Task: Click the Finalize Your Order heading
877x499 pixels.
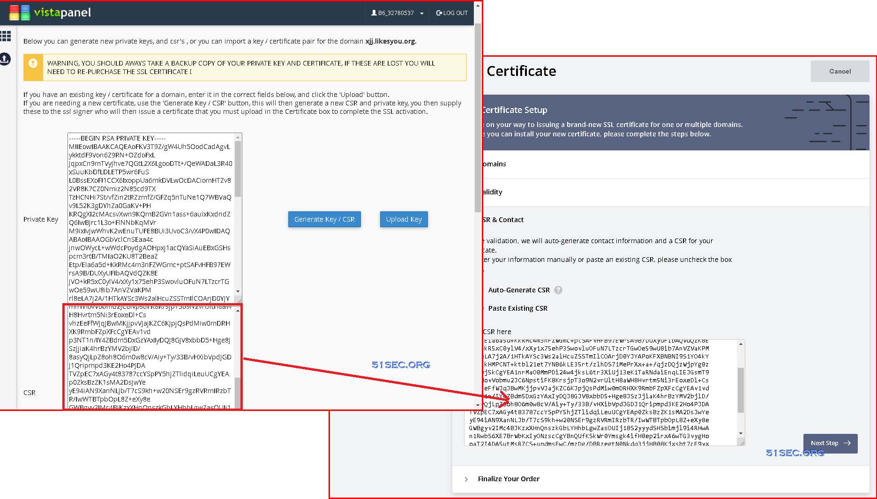Action: click(509, 479)
